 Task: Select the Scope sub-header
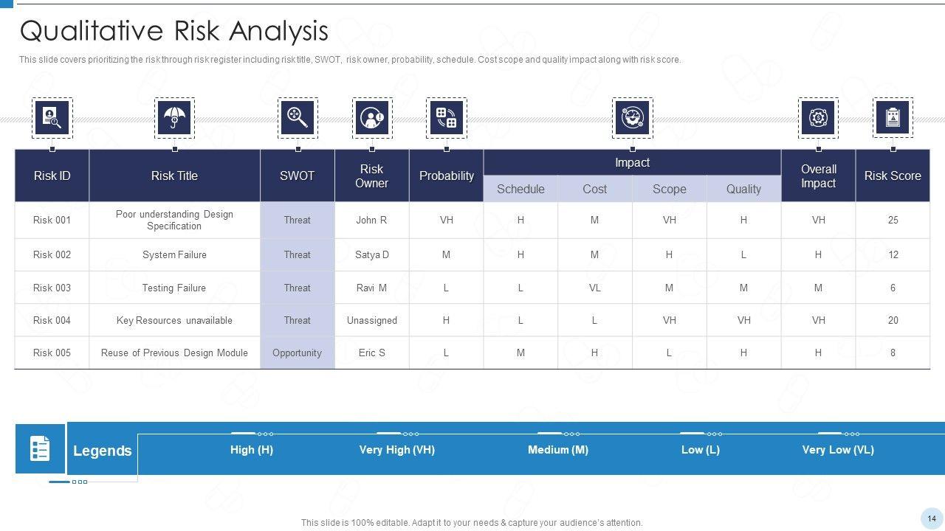pos(670,189)
